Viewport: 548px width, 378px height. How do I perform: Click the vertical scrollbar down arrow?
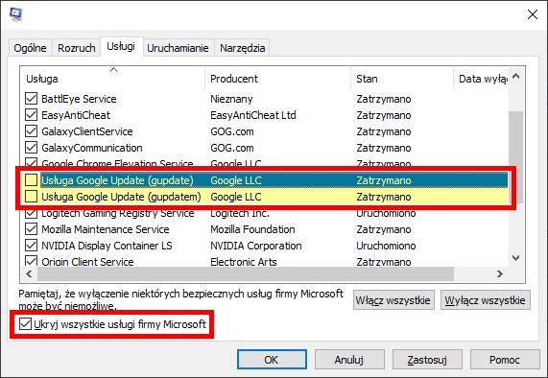pyautogui.click(x=515, y=258)
